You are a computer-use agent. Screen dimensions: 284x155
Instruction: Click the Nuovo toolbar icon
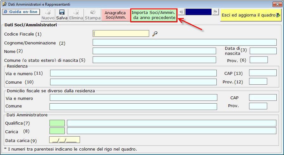(48, 15)
